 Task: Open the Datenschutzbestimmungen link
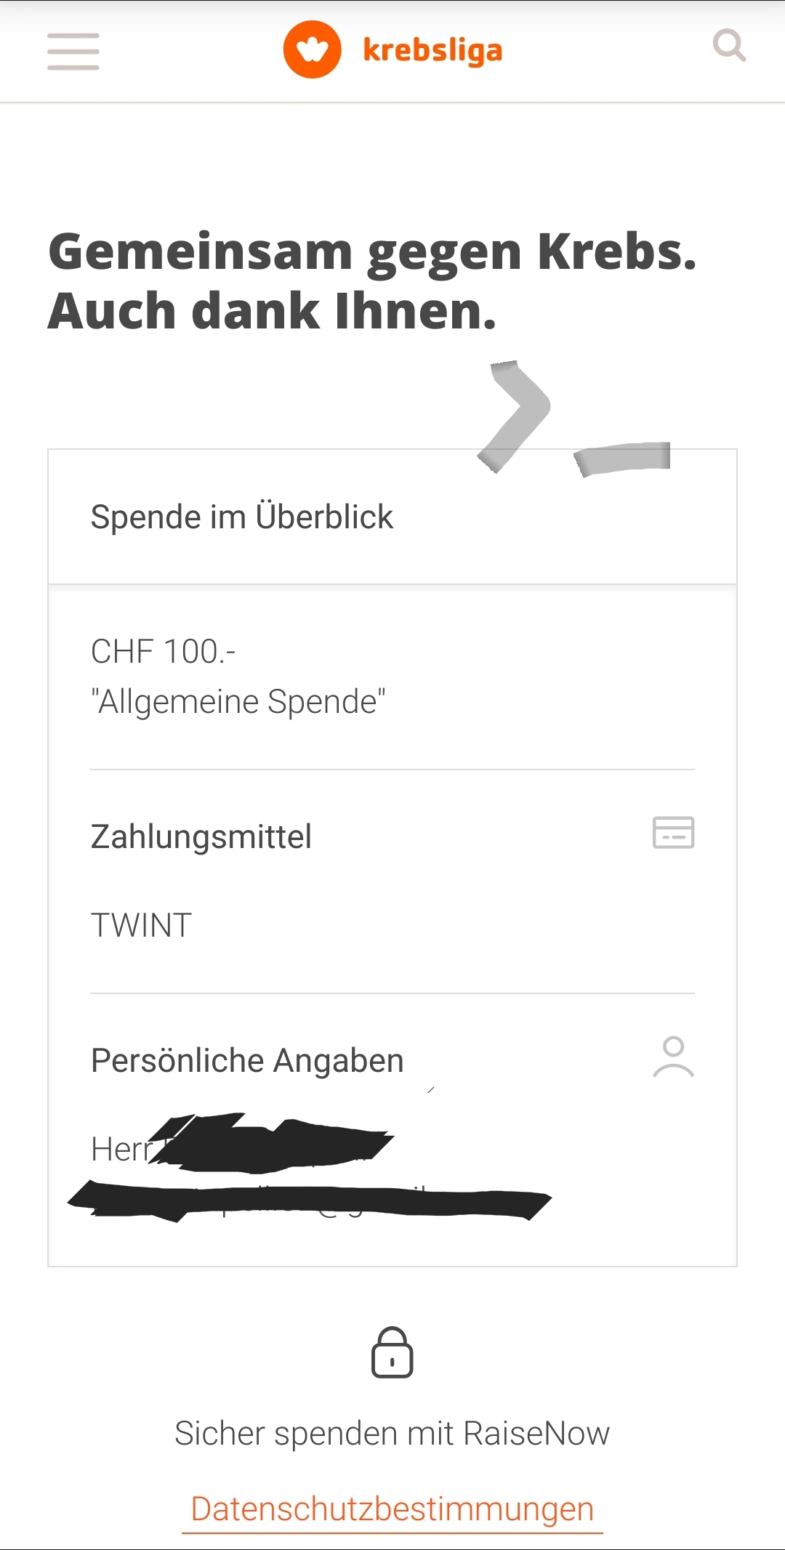click(x=392, y=1509)
